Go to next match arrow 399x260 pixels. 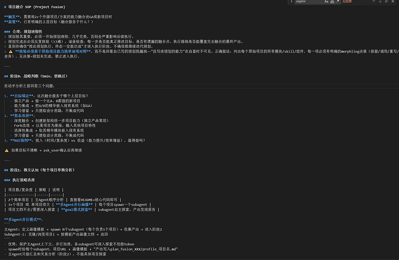[x=380, y=2]
